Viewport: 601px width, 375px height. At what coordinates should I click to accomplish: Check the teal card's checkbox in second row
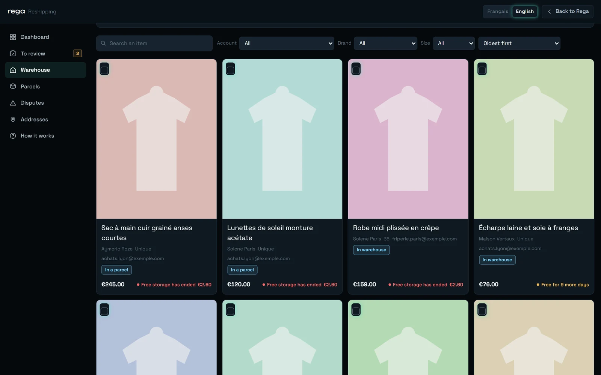pyautogui.click(x=230, y=310)
